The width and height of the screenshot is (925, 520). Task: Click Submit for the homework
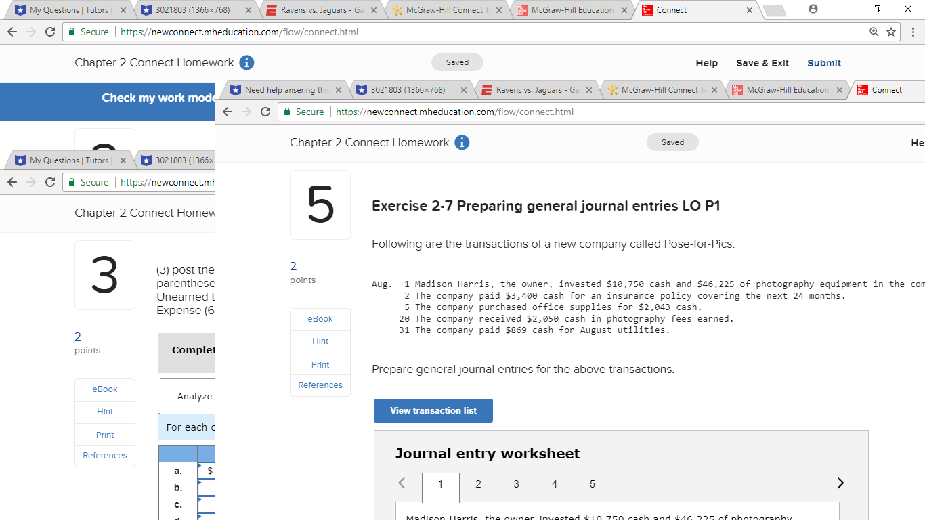pos(824,62)
